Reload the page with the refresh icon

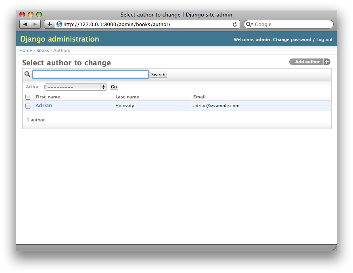click(235, 24)
